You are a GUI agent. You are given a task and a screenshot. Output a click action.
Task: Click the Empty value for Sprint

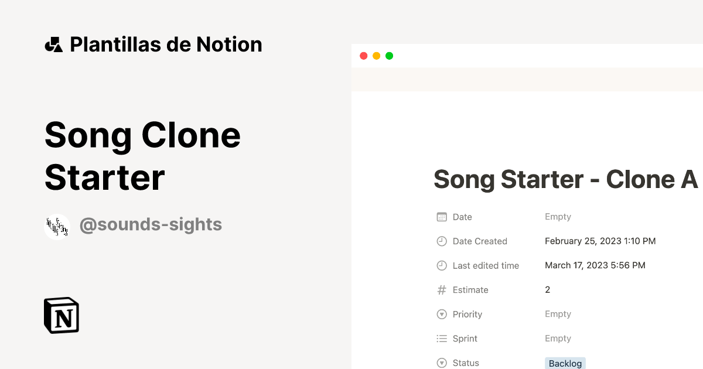coord(558,339)
